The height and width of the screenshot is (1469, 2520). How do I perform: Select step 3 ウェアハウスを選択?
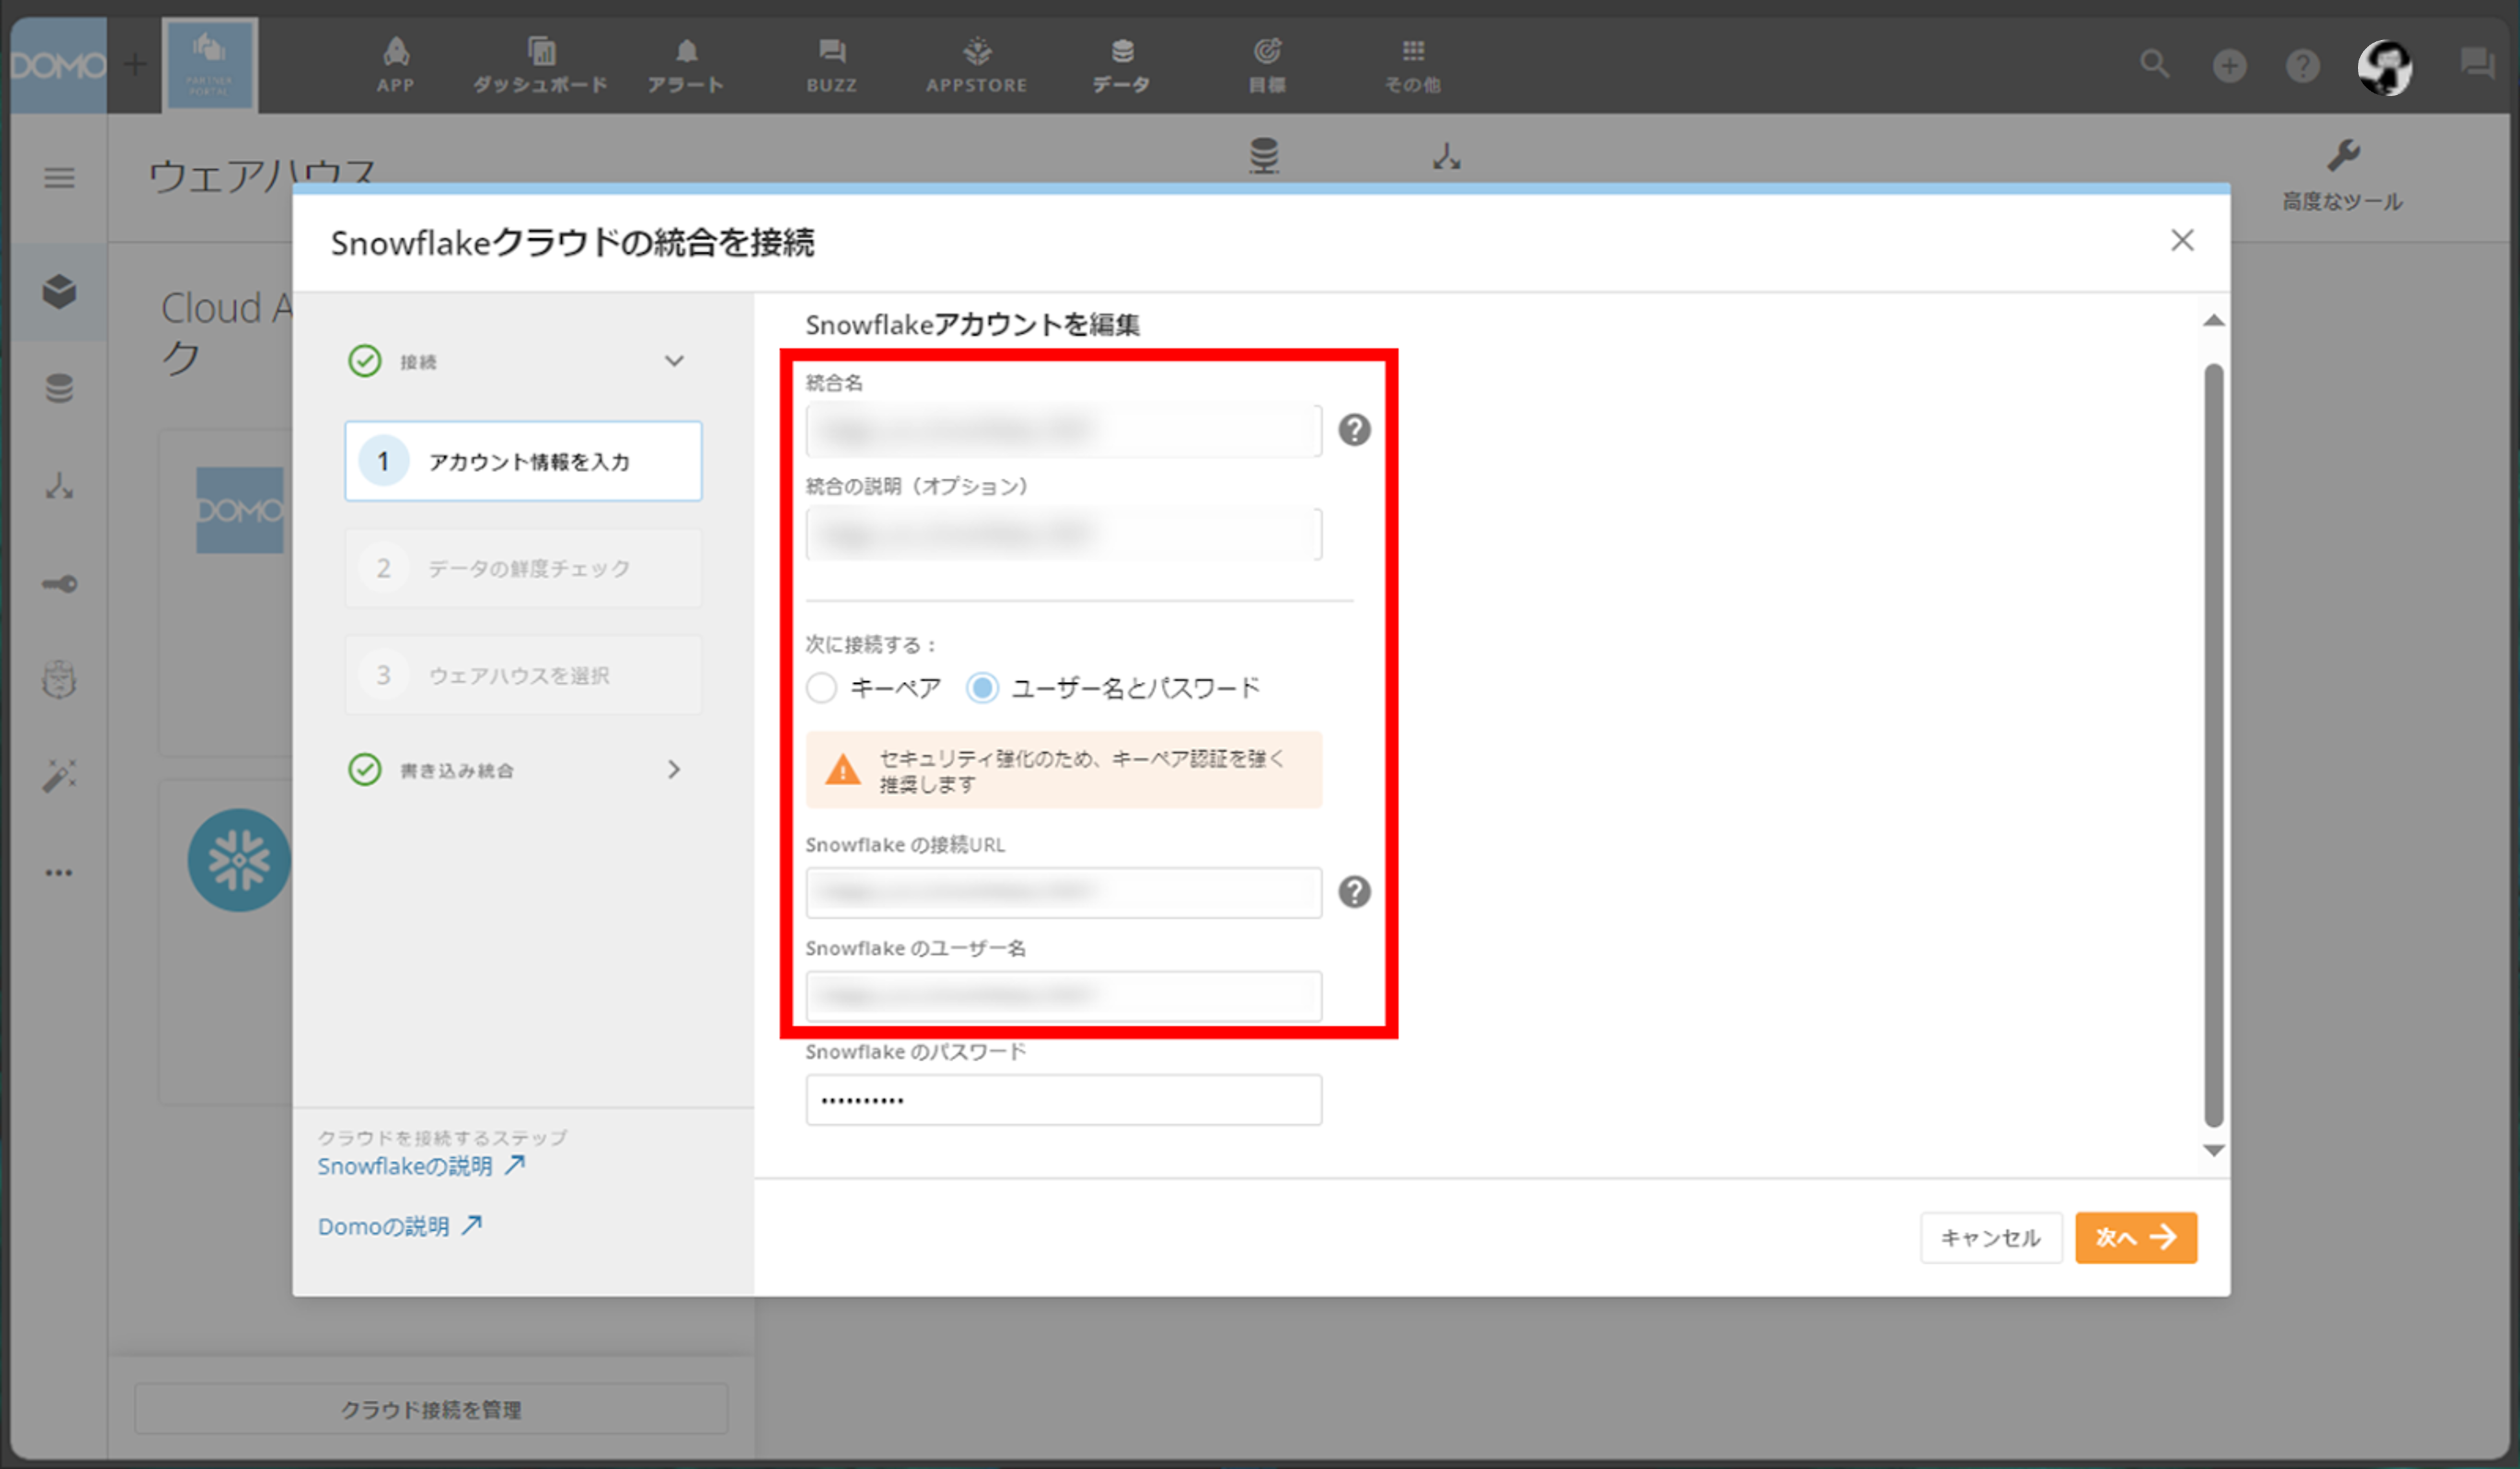[523, 675]
